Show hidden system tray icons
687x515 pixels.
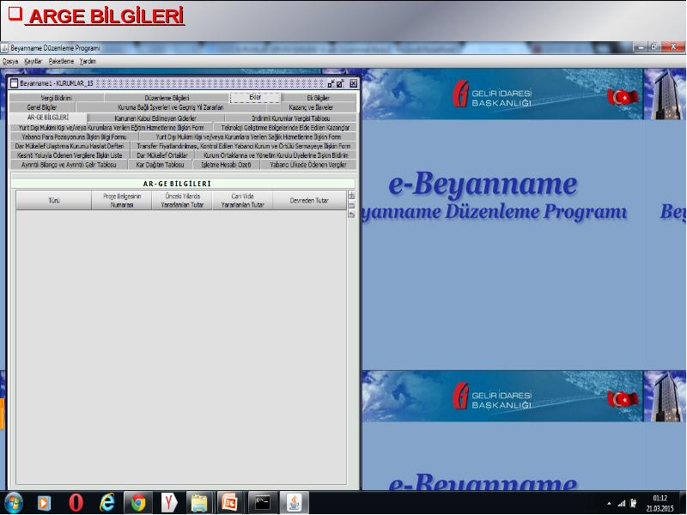[609, 504]
